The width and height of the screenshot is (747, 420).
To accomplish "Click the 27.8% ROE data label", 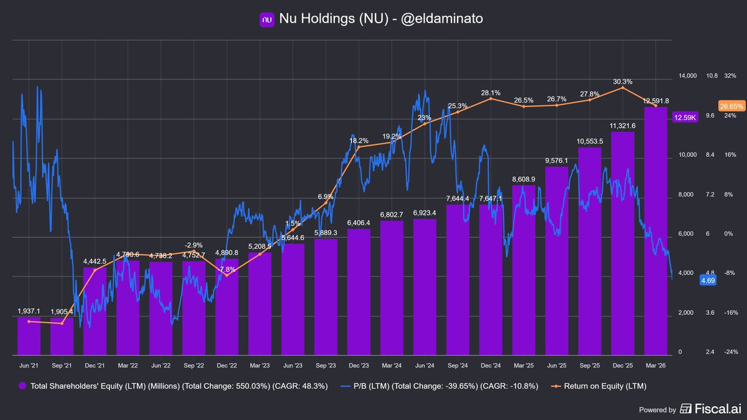I will (590, 94).
